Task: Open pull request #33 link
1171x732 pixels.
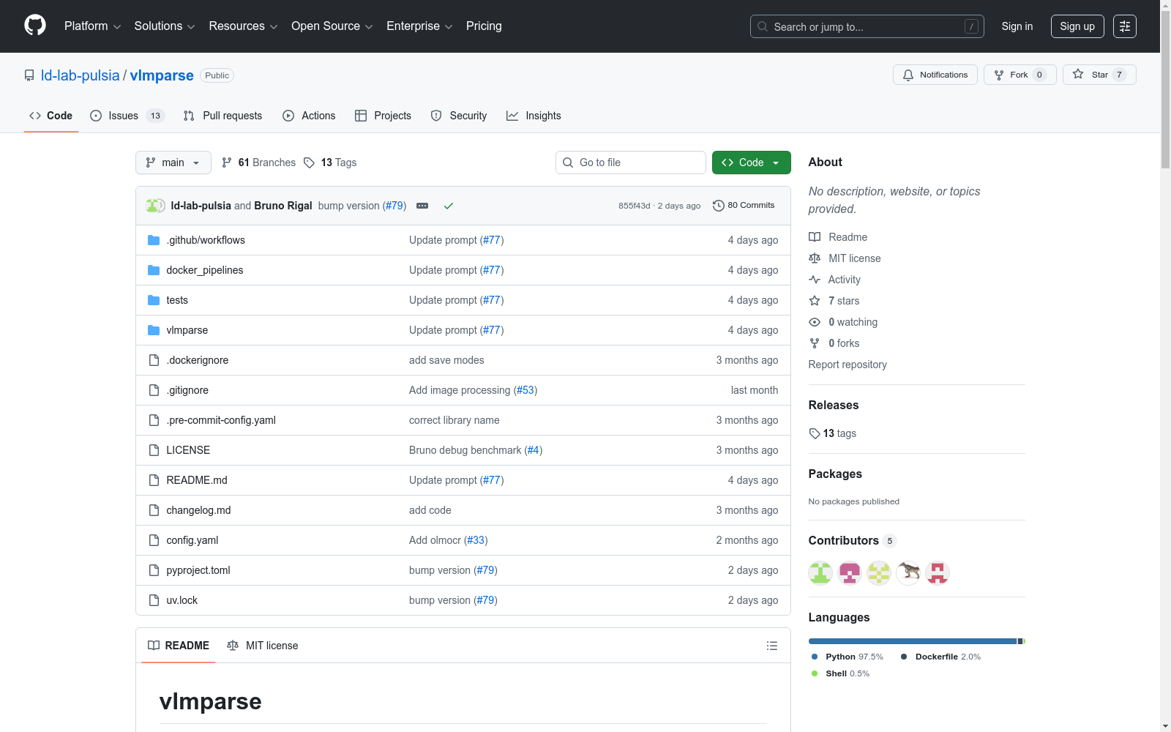Action: 476,540
